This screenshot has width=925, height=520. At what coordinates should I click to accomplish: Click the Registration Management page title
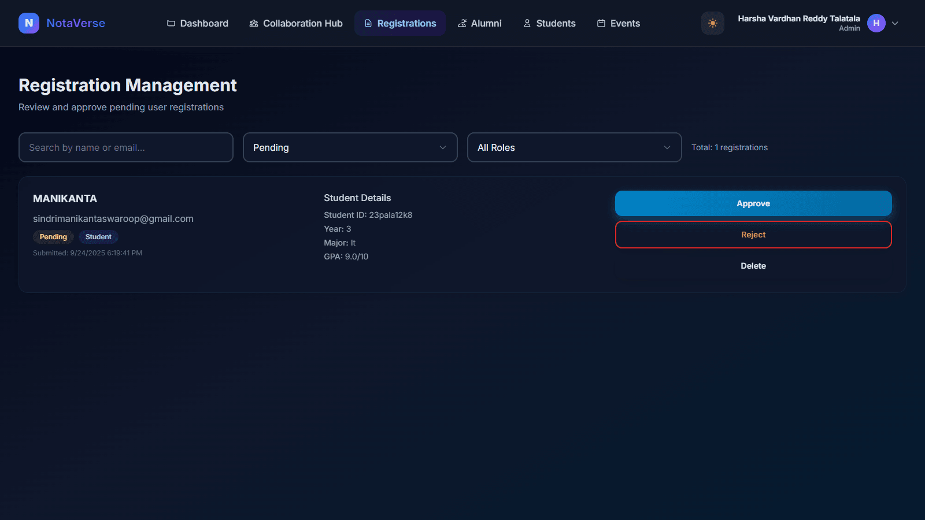pos(128,86)
